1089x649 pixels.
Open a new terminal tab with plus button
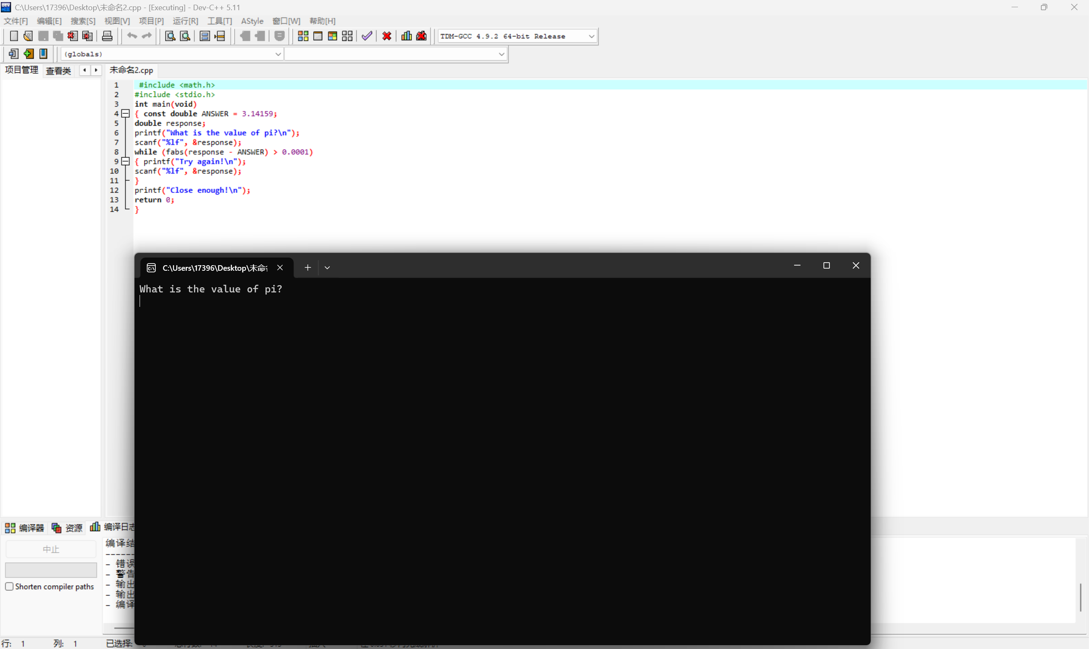tap(308, 268)
